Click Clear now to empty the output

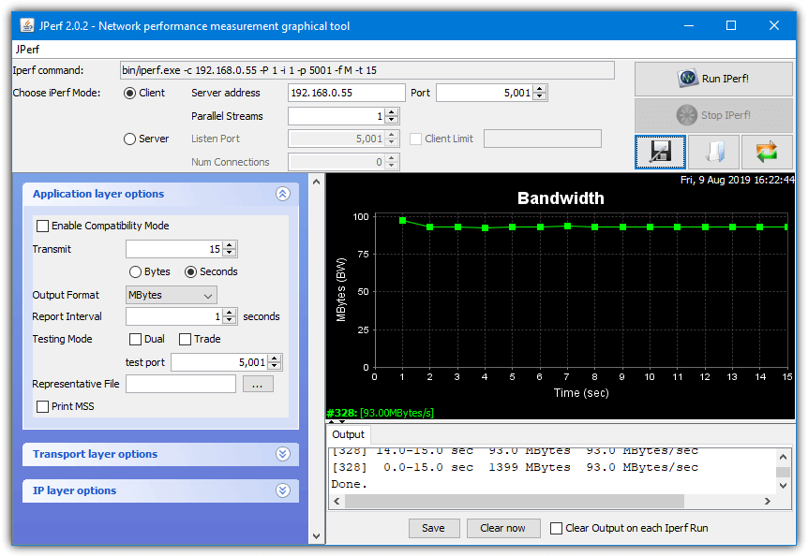(503, 528)
